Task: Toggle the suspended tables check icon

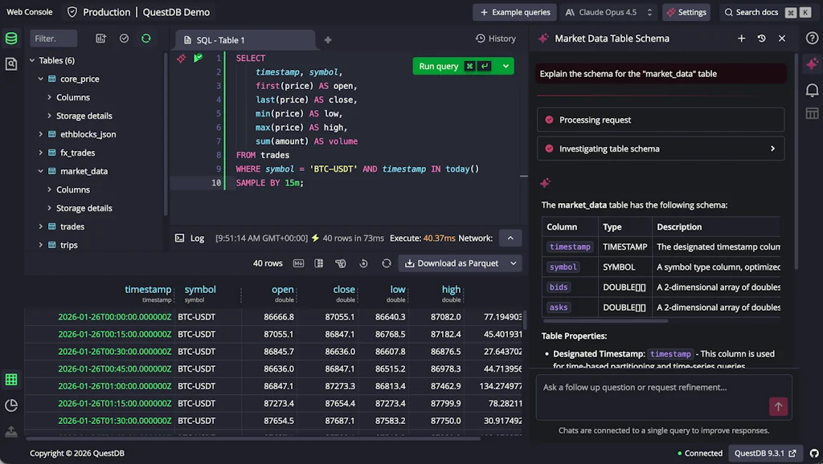Action: pyautogui.click(x=124, y=38)
